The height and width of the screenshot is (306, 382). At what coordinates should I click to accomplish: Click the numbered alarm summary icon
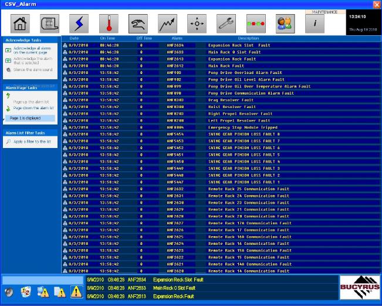coord(26,292)
